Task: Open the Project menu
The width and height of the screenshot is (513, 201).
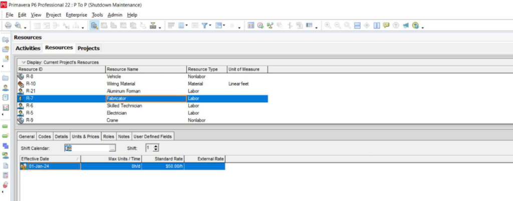Action: [53, 15]
